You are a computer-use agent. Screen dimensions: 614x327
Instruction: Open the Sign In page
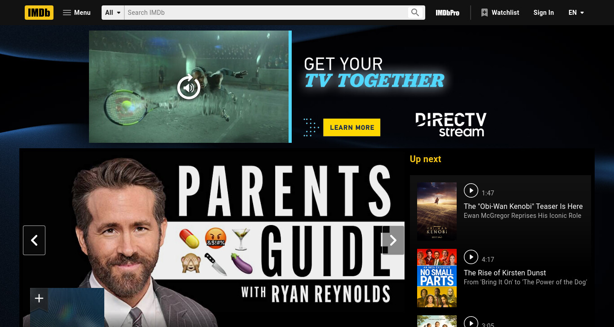[543, 13]
